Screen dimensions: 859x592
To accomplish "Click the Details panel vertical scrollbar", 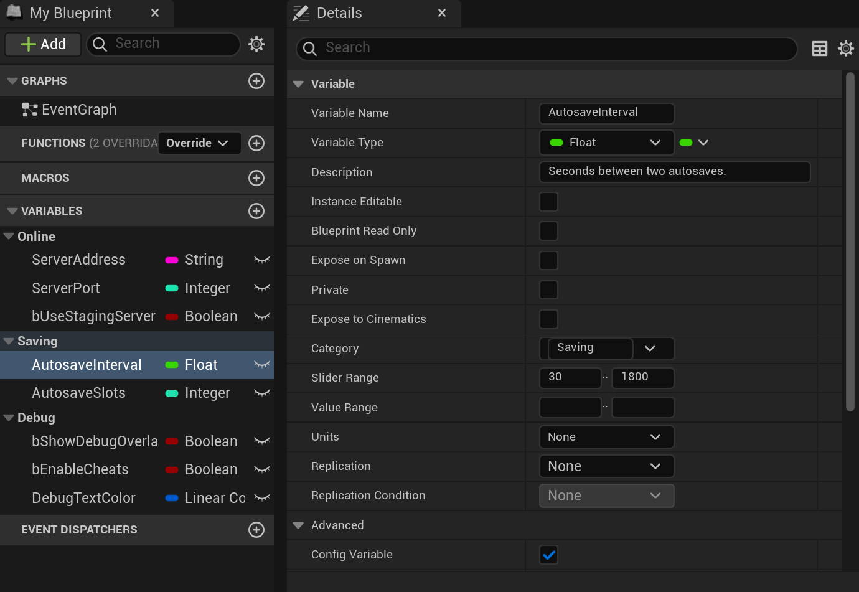I will coord(850,242).
